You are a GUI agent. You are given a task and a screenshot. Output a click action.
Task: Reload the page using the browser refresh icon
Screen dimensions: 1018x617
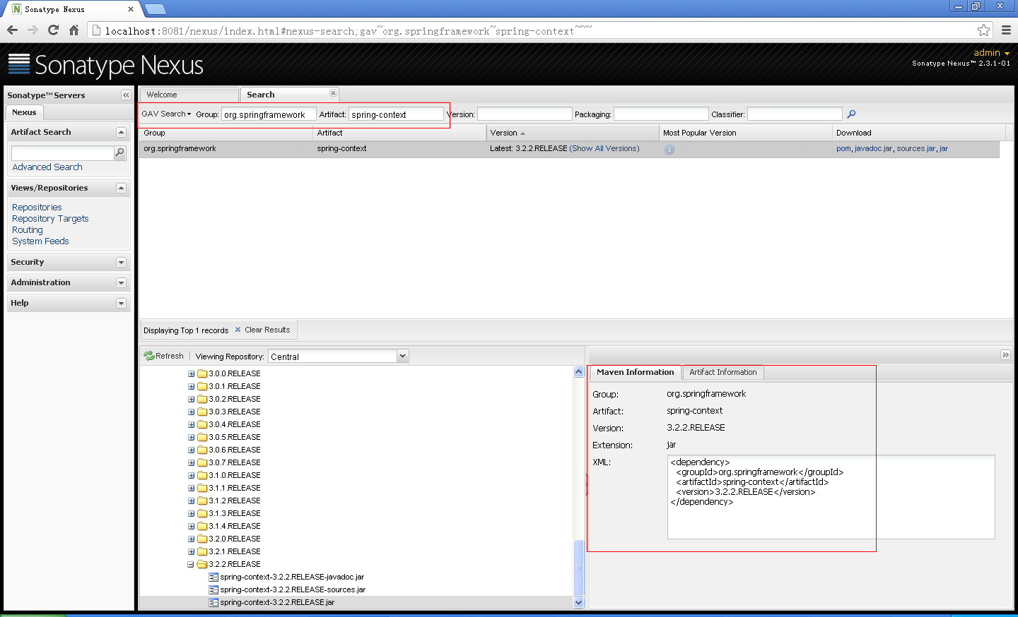coord(53,30)
